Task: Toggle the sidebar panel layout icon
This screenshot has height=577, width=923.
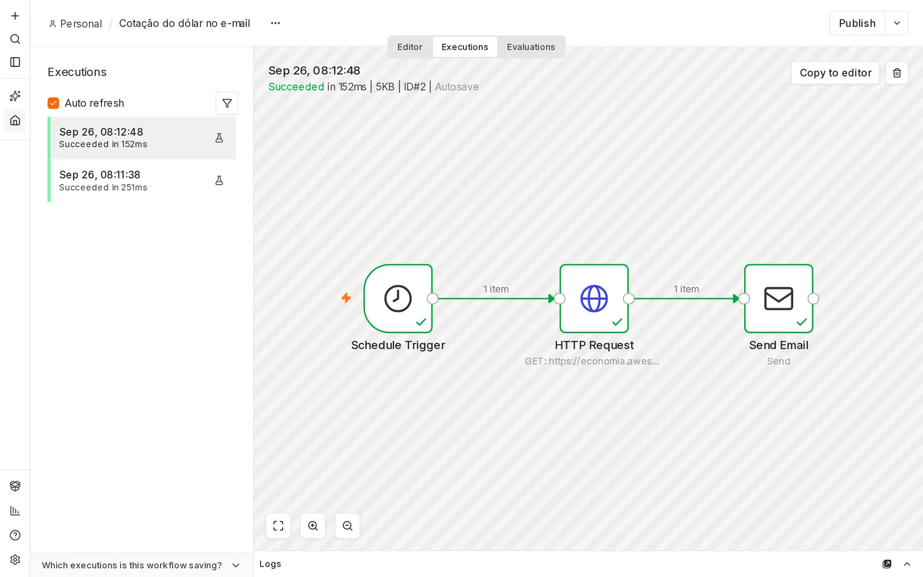Action: point(15,62)
